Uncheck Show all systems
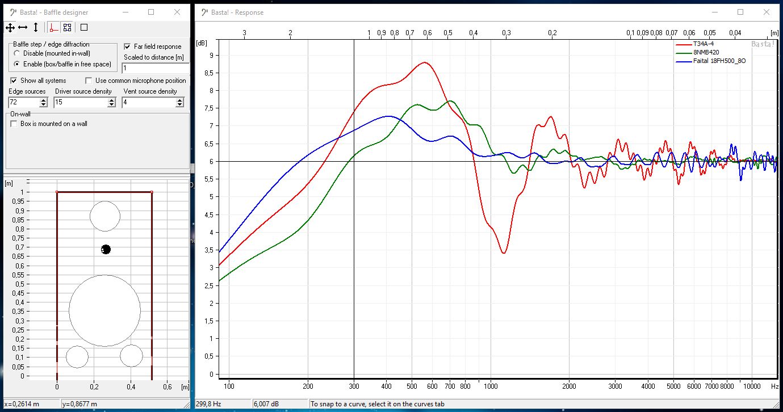This screenshot has height=412, width=783. point(14,81)
